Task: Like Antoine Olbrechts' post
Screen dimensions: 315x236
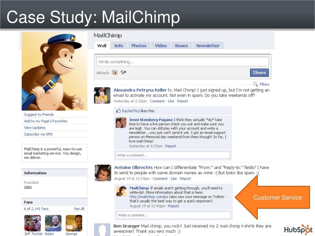Action: (x=173, y=179)
